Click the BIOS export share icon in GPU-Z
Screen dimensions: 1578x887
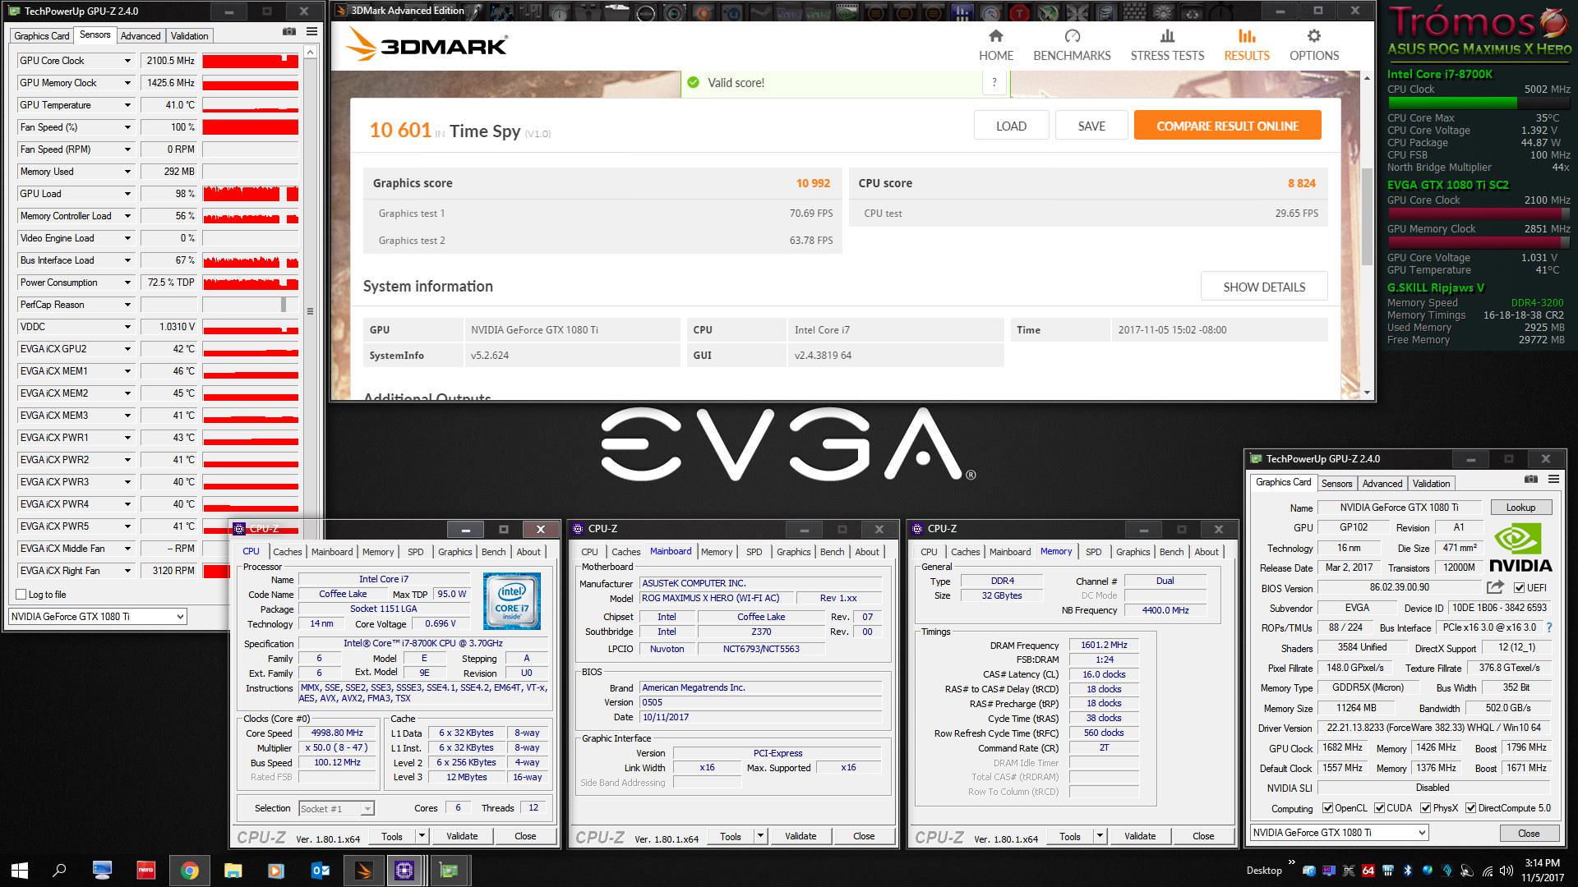pyautogui.click(x=1495, y=587)
